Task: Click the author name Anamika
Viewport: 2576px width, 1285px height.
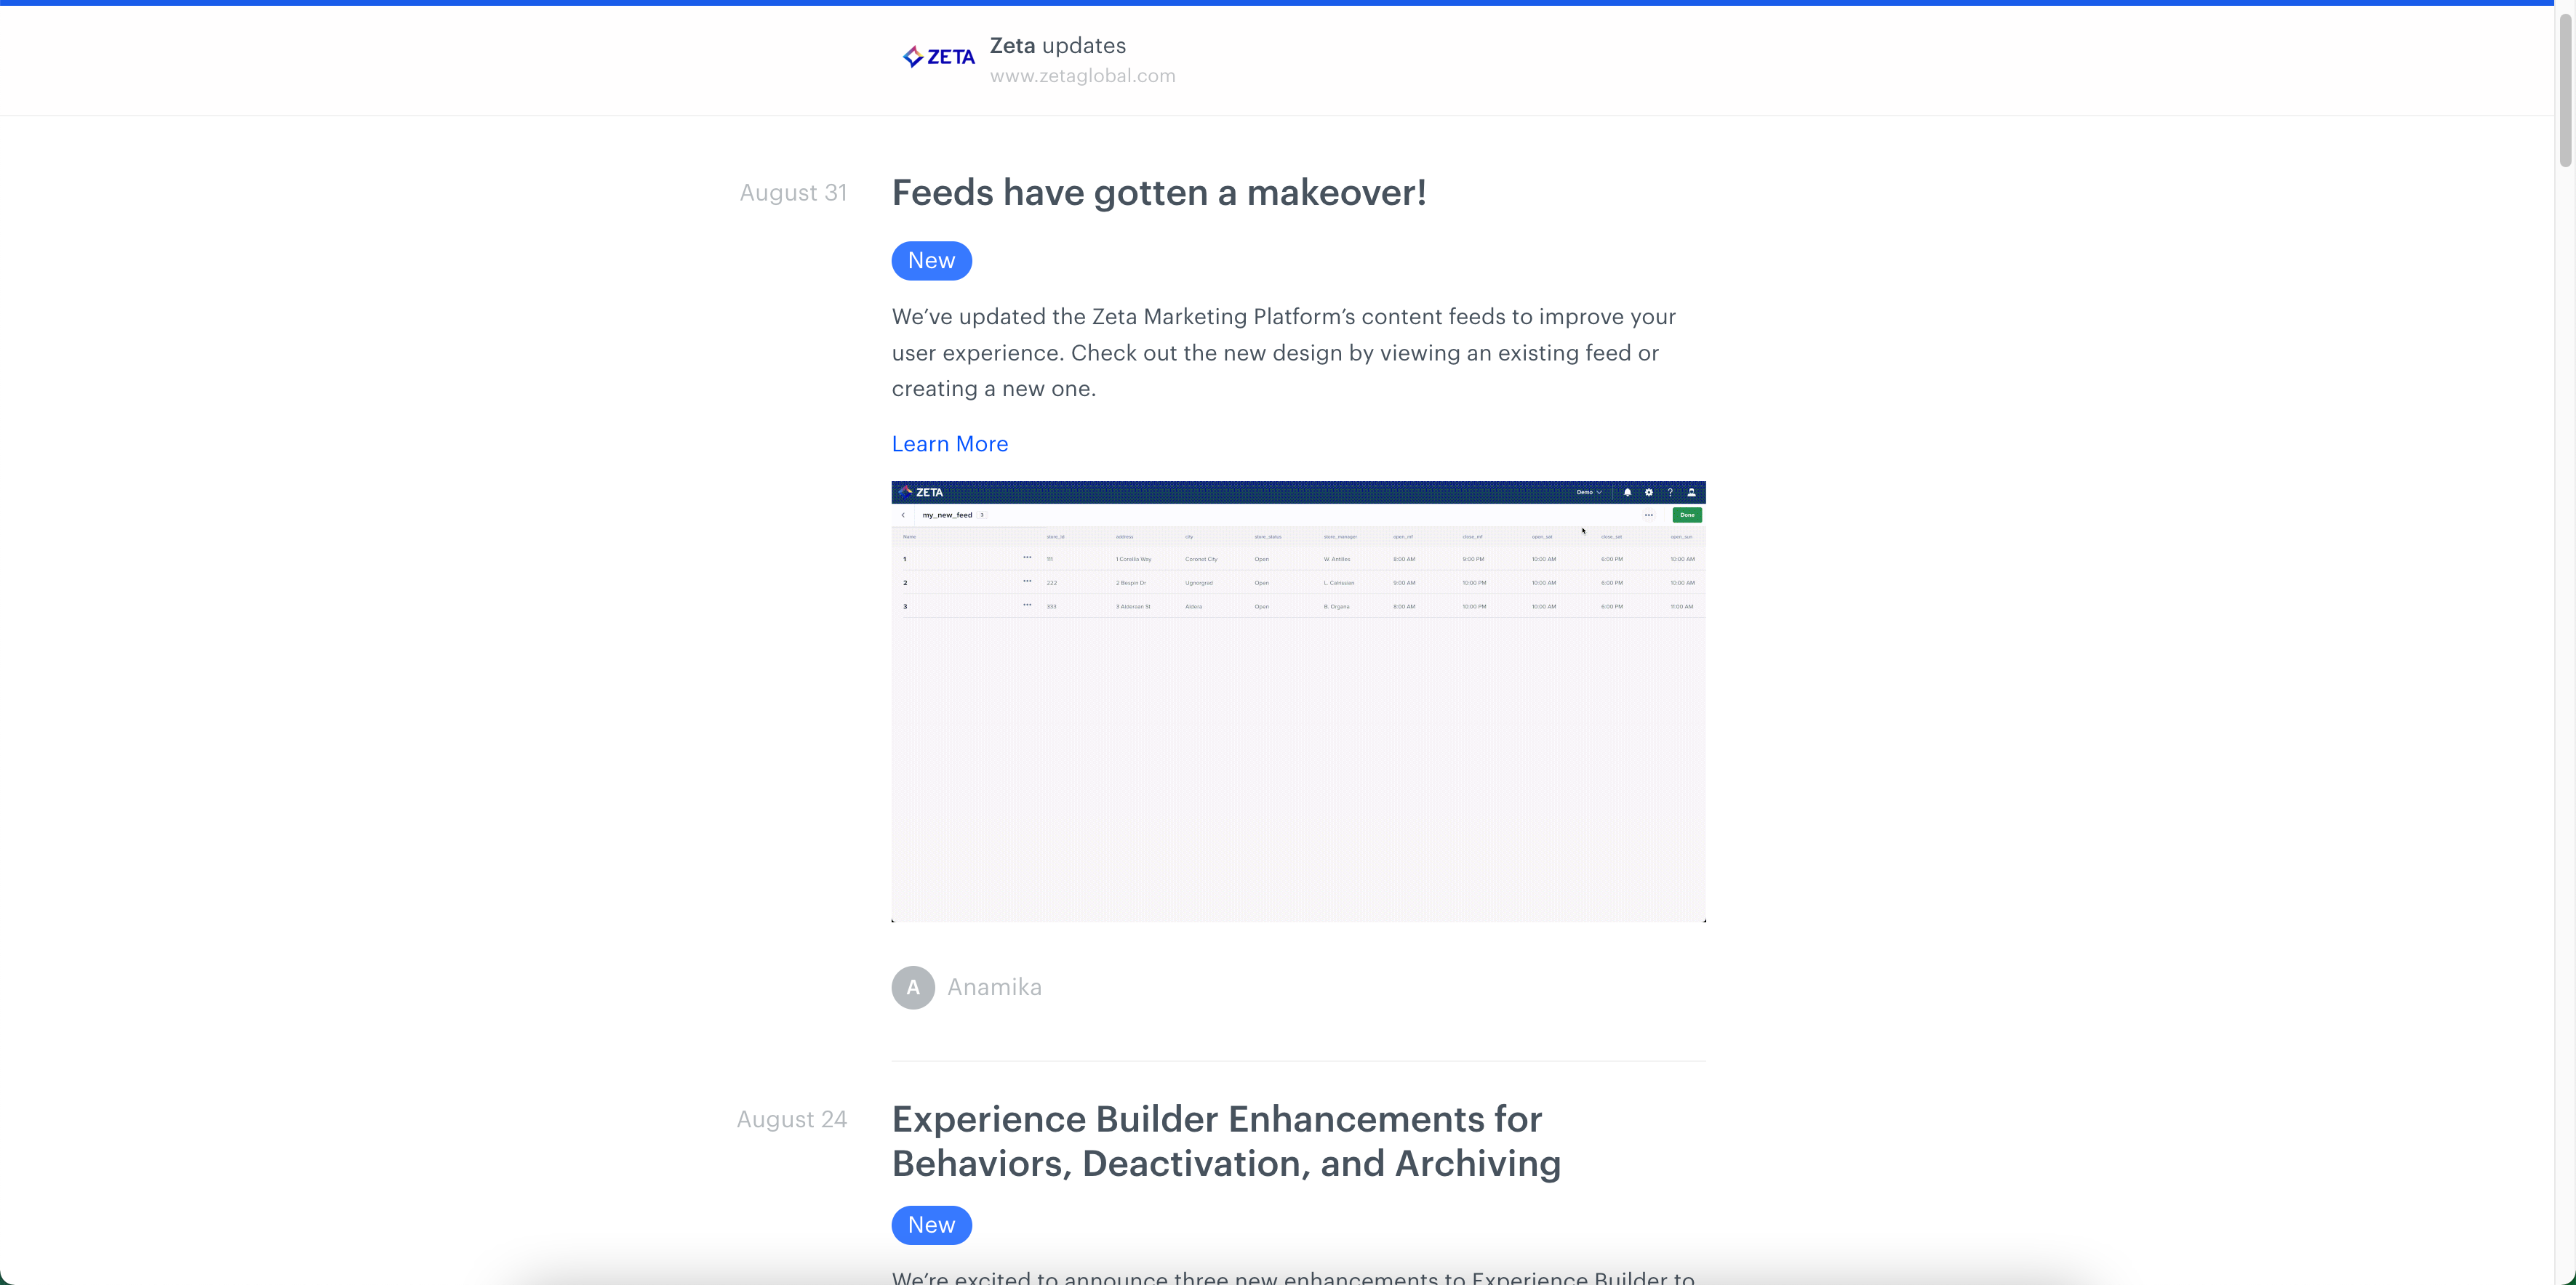Action: (994, 987)
